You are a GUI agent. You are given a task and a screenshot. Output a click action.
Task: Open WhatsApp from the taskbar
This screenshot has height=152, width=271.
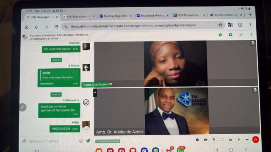click(x=181, y=149)
